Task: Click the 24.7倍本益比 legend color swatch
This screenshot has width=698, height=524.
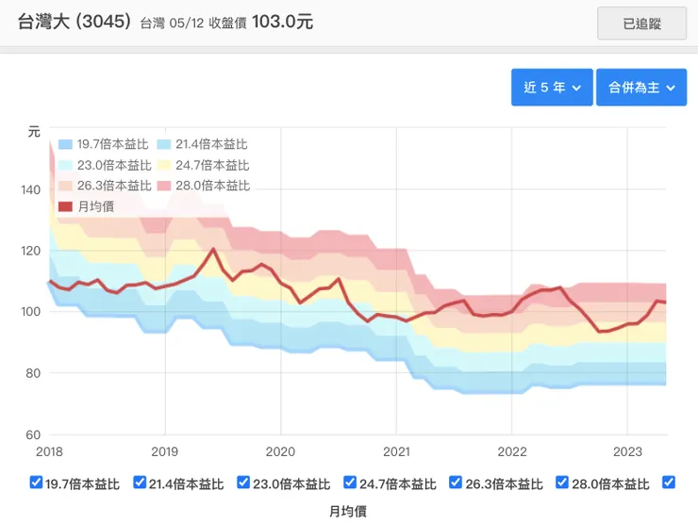Action: 164,166
